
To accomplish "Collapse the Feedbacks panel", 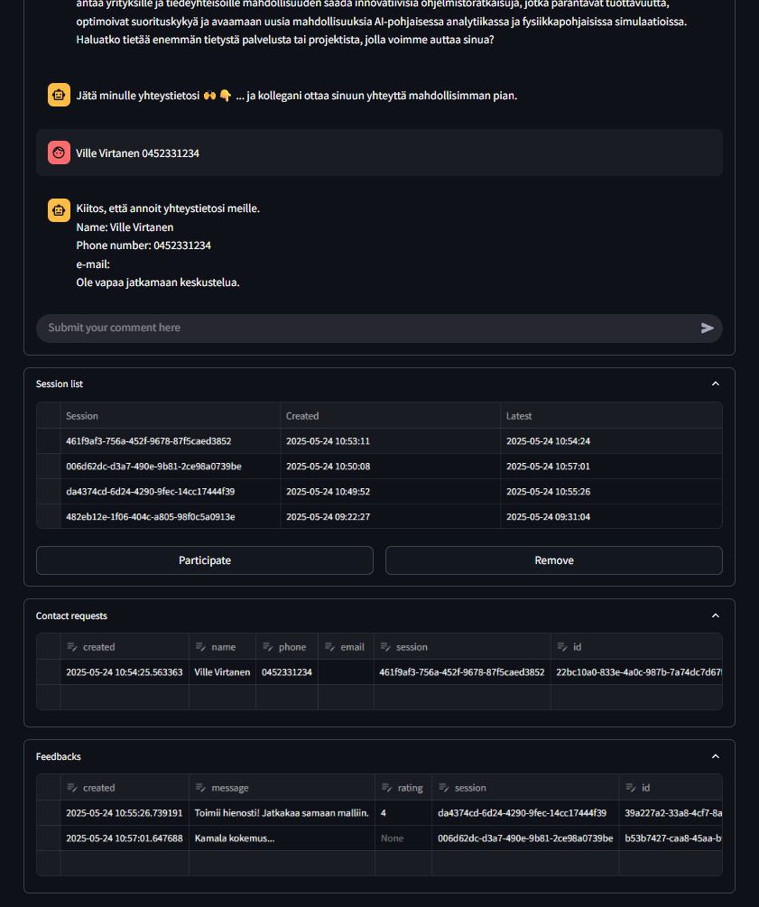I will point(716,756).
